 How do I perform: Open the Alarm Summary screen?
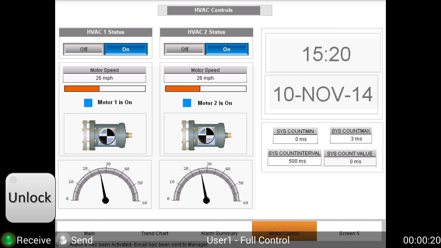tap(219, 233)
